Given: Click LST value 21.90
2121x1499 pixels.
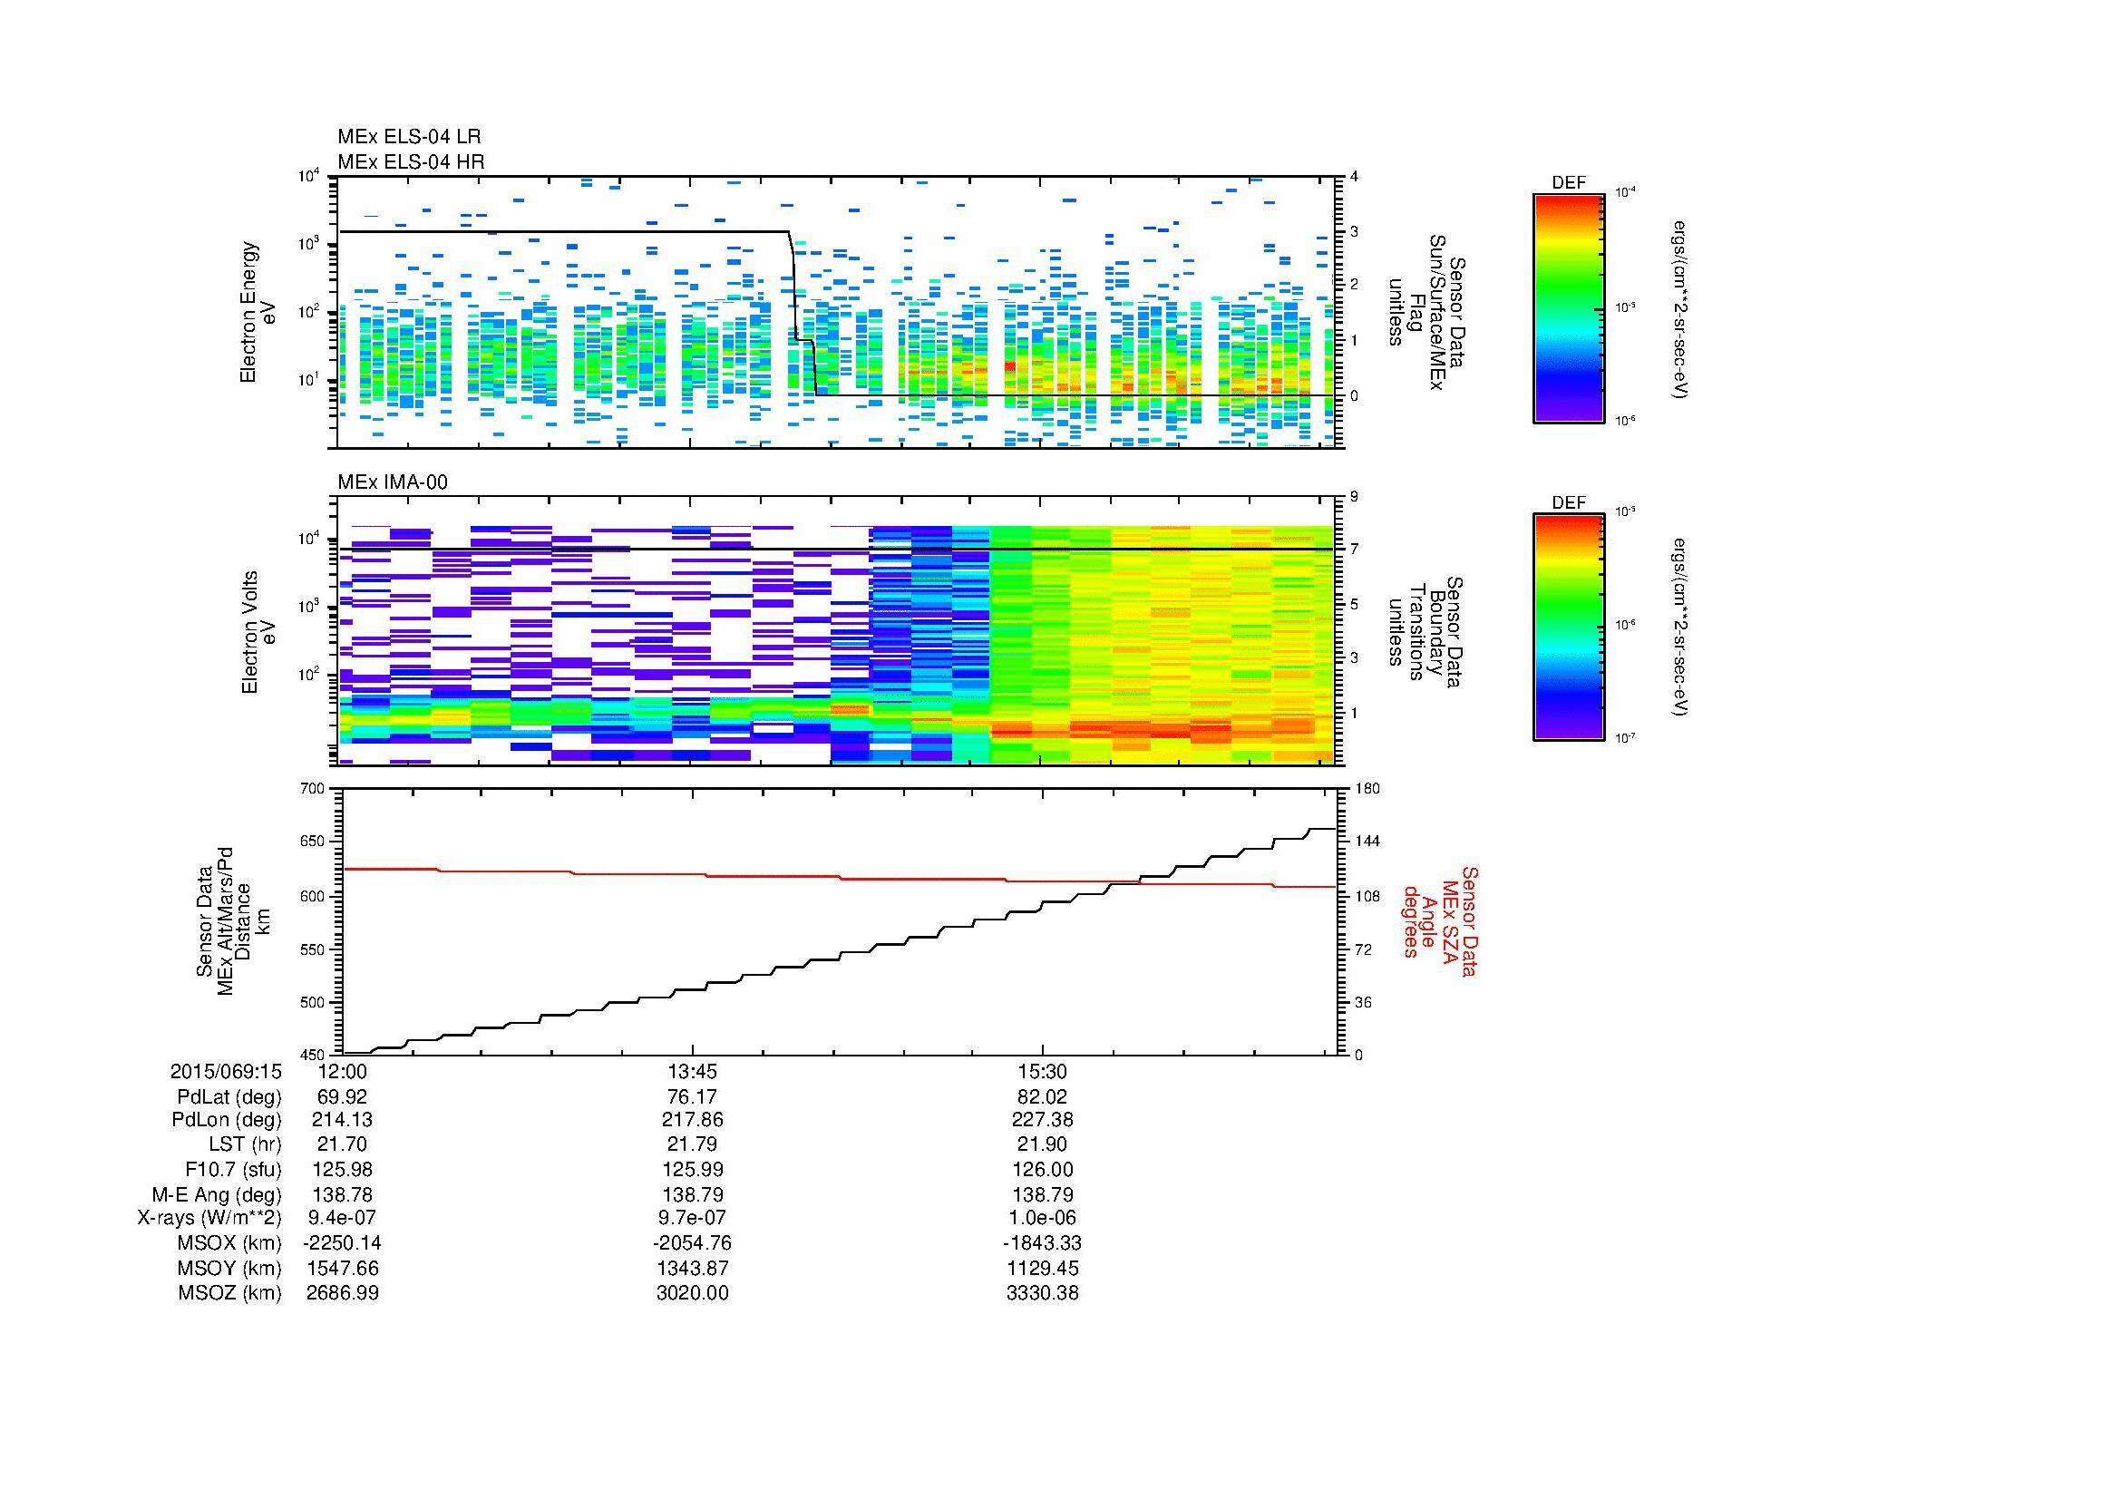Looking at the screenshot, I should click(x=1042, y=1145).
